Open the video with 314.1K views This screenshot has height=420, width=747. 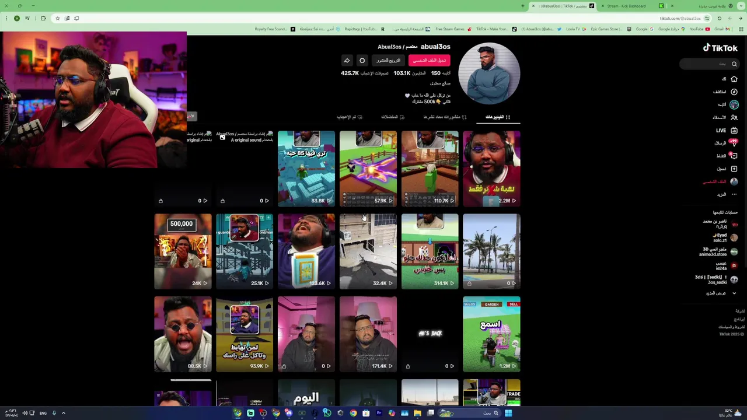(x=430, y=251)
